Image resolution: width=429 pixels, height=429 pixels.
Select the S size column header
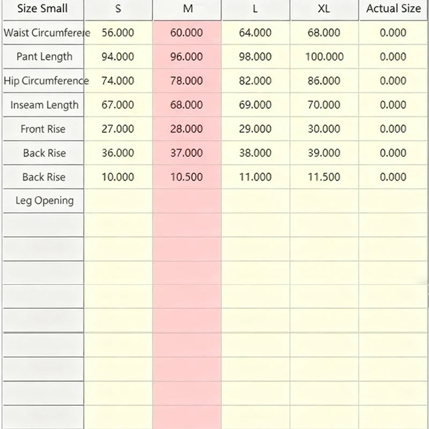118,10
